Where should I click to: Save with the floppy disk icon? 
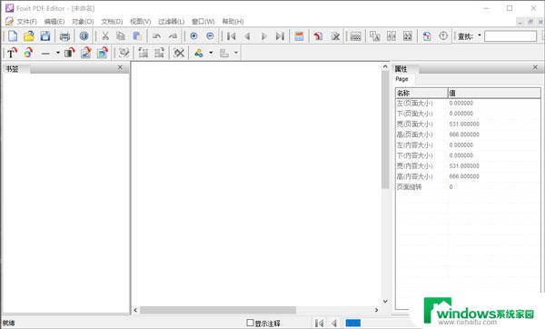[45, 35]
